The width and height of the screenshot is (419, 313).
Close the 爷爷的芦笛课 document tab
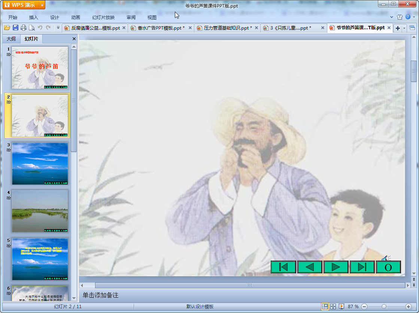click(x=389, y=28)
